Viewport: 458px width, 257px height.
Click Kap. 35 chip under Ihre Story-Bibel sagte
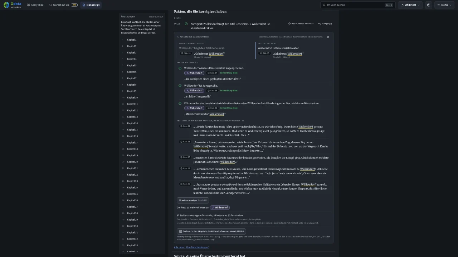[x=186, y=53]
